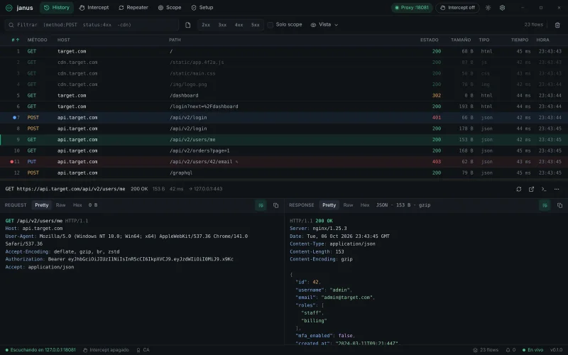
Task: Click the edited pencil mark on flow 11
Action: [237, 162]
